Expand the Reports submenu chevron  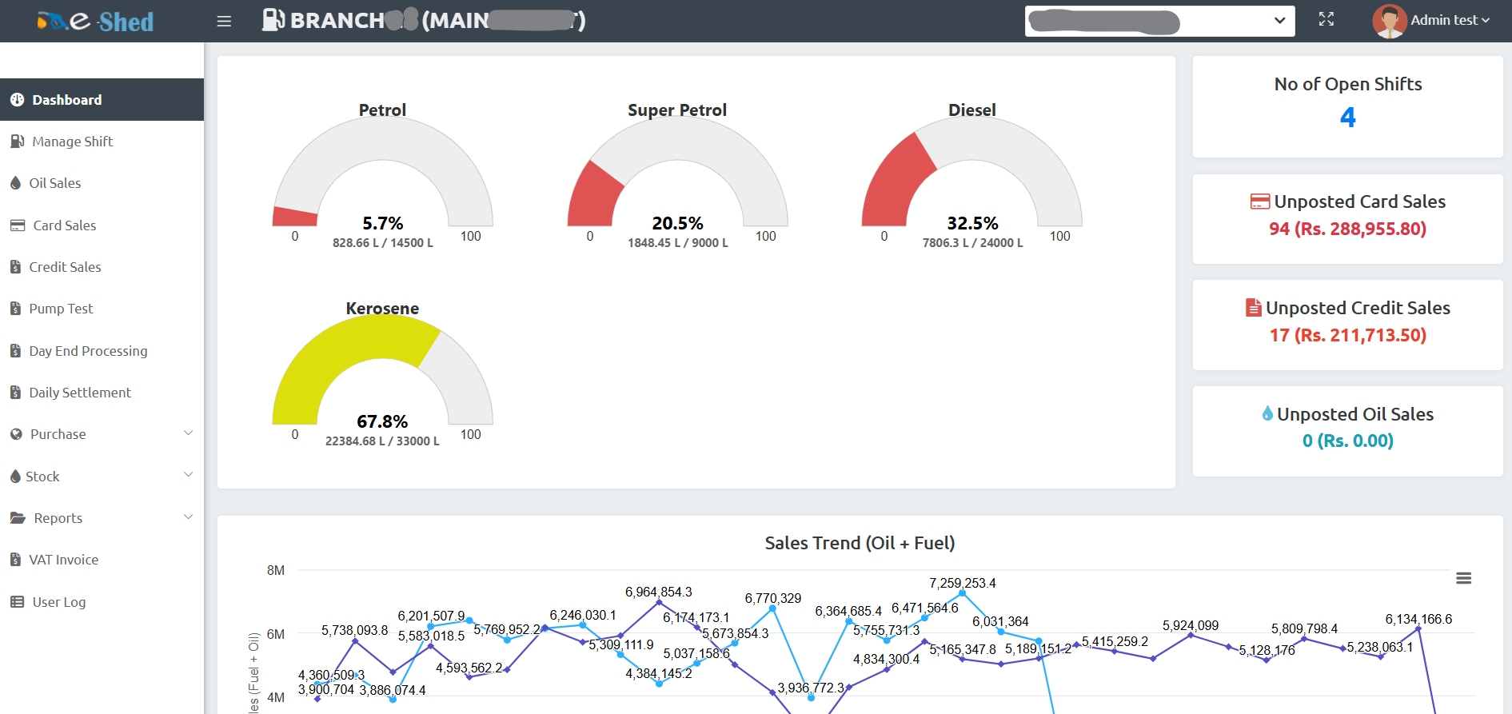[x=189, y=517]
